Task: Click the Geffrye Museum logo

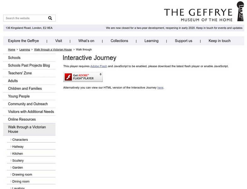Action: [198, 14]
